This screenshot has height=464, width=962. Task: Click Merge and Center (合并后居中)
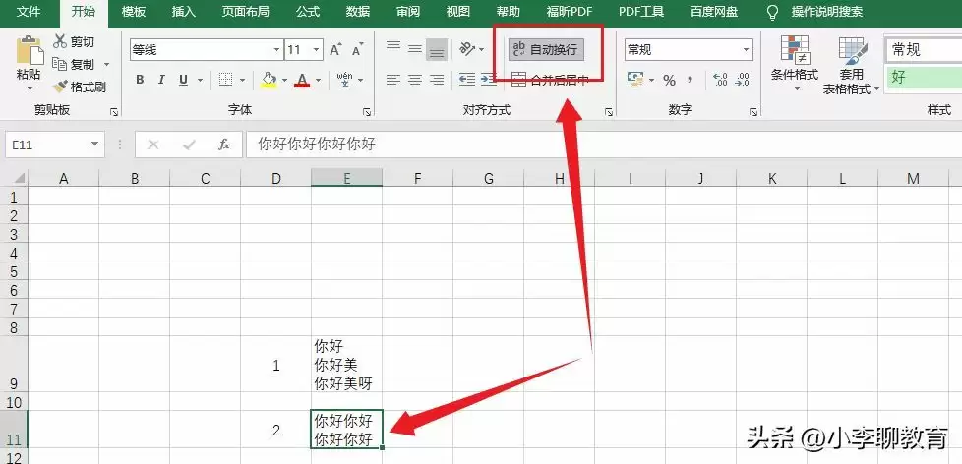click(x=550, y=79)
